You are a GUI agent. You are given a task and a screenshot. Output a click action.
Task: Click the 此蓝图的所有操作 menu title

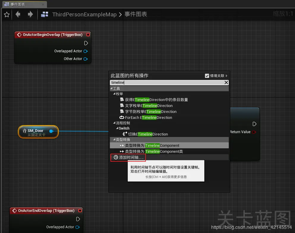click(x=130, y=76)
